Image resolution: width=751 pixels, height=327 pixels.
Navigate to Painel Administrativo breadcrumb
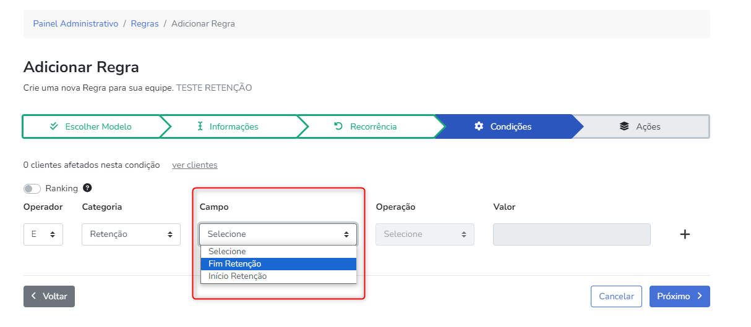pyautogui.click(x=75, y=23)
